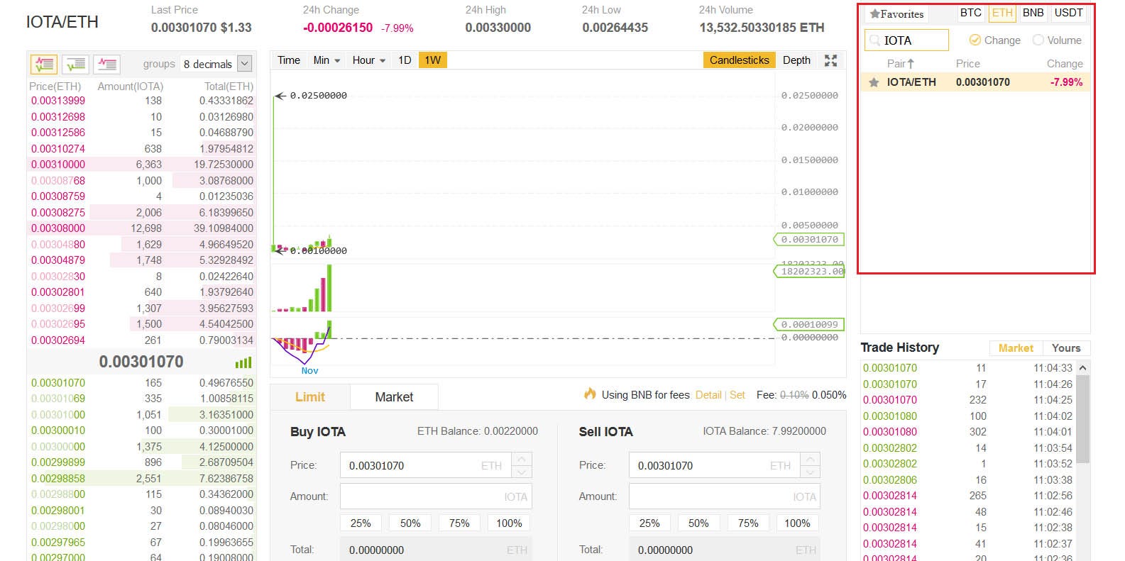Click the Buy IOTA Total field
This screenshot has width=1125, height=561.
click(436, 550)
